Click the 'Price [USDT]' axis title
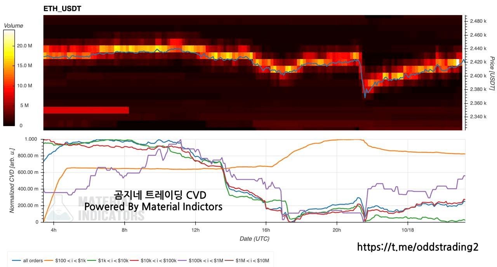 pos(492,74)
